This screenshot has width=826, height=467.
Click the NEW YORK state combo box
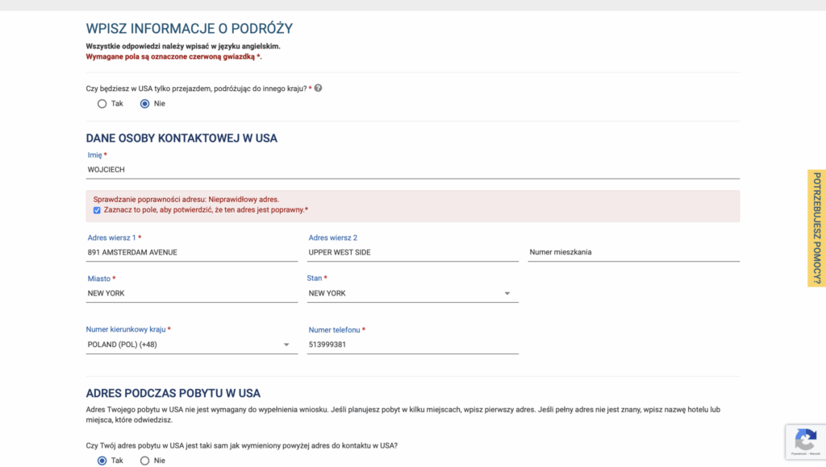point(403,294)
